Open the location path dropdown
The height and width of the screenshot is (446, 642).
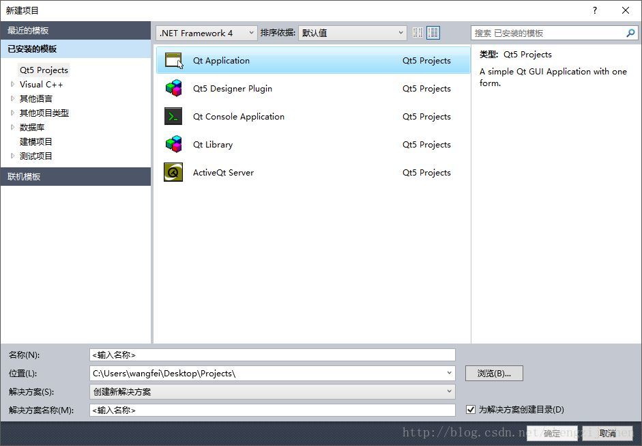click(449, 373)
